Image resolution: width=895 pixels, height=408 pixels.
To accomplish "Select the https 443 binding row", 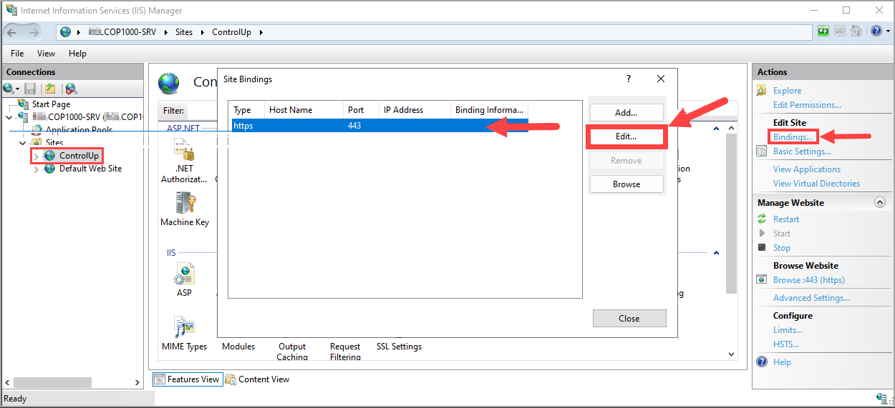I will tap(379, 126).
